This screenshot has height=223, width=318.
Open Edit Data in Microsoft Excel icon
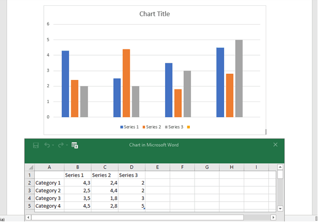[x=75, y=145]
